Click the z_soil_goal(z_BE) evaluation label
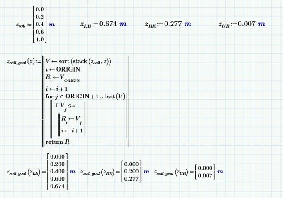The width and height of the screenshot is (283, 198). coord(97,173)
